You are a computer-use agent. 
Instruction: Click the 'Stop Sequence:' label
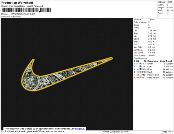click(140, 58)
